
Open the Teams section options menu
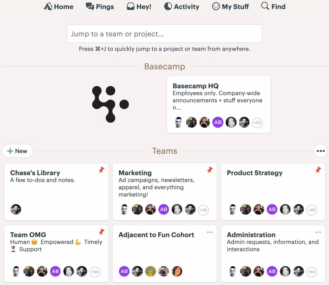[x=320, y=151]
